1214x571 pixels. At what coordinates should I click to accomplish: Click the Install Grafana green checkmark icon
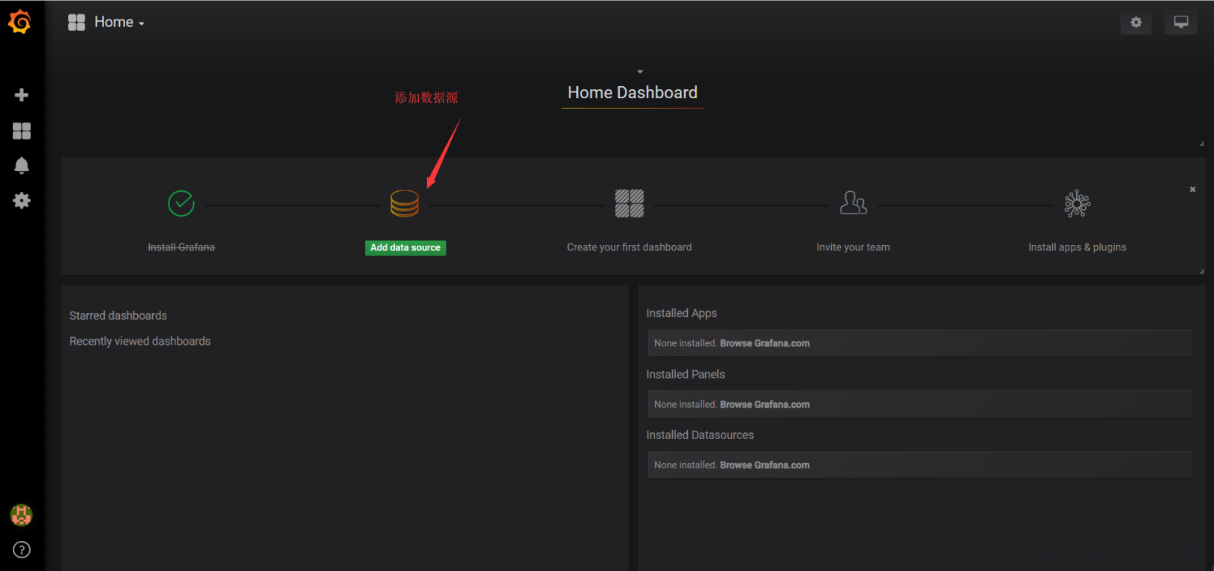point(181,203)
